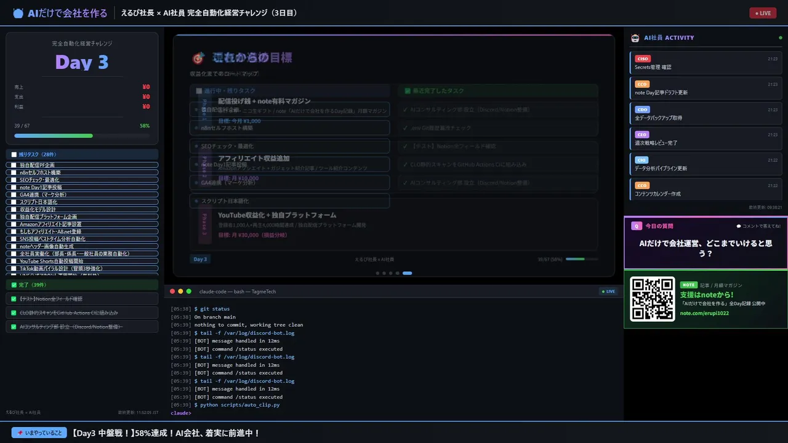Viewport: 788px width, 443px height.
Task: Click the AIだけで会社を作る logo icon
Action: tap(18, 13)
